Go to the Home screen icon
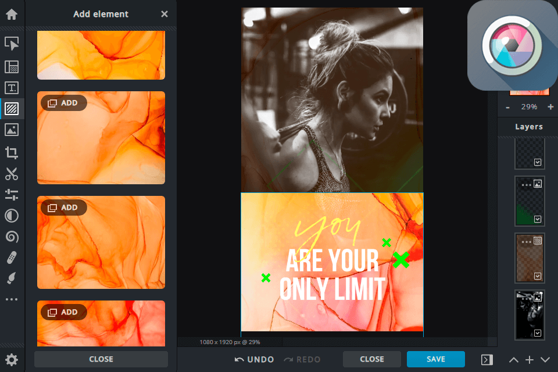558x372 pixels. 12,14
